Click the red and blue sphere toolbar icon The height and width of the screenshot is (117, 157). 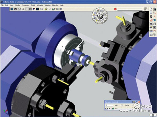coord(34,9)
